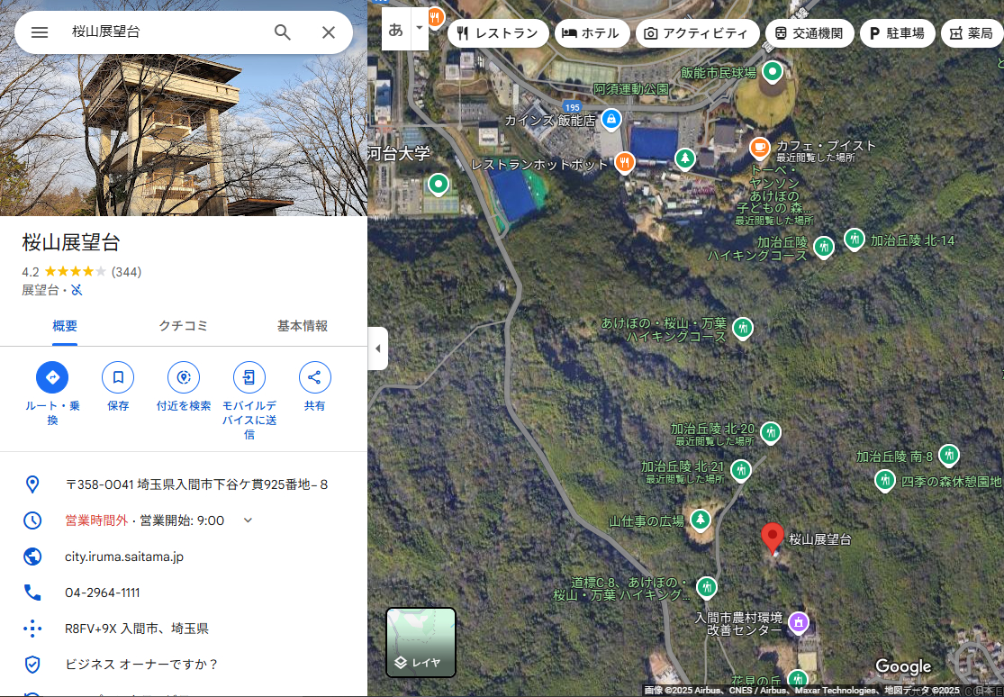
Task: Filter by レストラン chip
Action: 498,33
